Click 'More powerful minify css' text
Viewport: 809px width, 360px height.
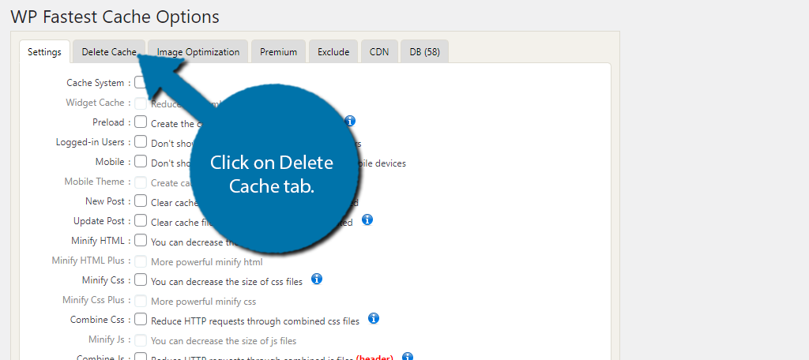(x=203, y=302)
